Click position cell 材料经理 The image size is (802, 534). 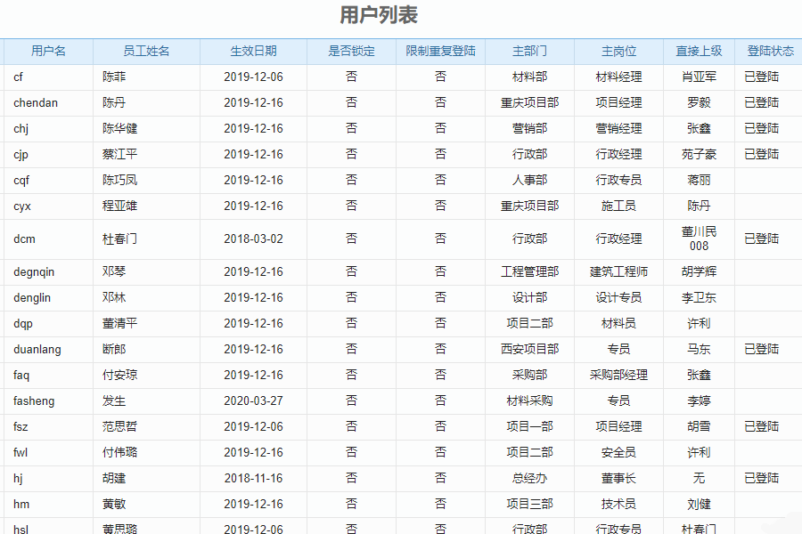click(619, 77)
